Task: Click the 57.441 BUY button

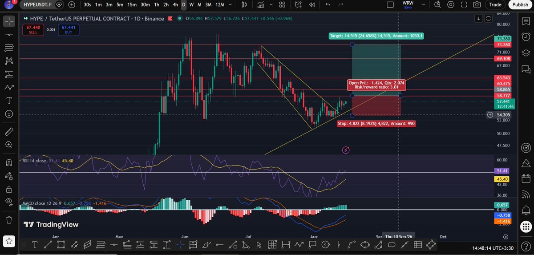Action: tap(68, 30)
